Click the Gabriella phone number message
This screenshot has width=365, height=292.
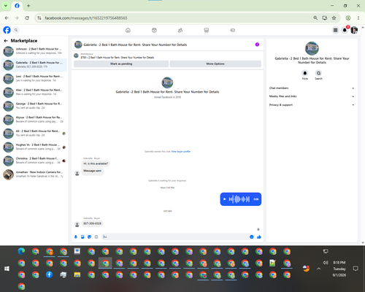point(92,223)
